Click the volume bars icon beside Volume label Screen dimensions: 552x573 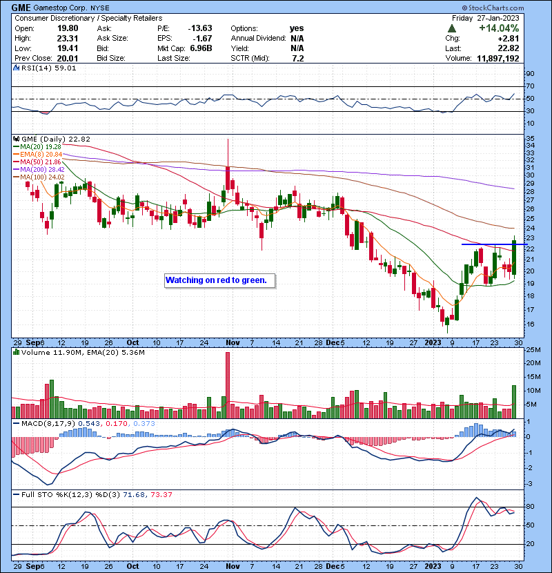click(16, 352)
